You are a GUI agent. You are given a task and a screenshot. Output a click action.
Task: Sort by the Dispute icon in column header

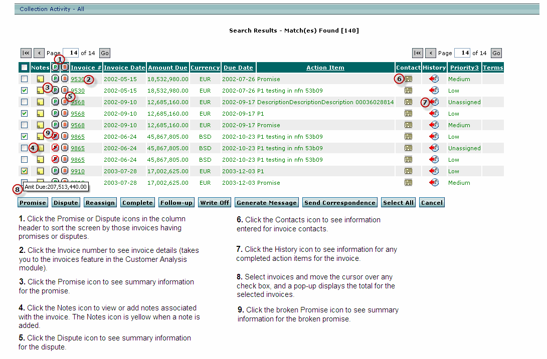tap(65, 67)
